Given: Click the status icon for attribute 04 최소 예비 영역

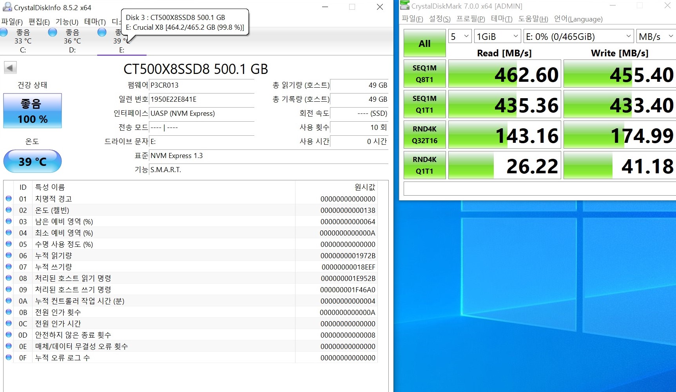Looking at the screenshot, I should pyautogui.click(x=9, y=232).
